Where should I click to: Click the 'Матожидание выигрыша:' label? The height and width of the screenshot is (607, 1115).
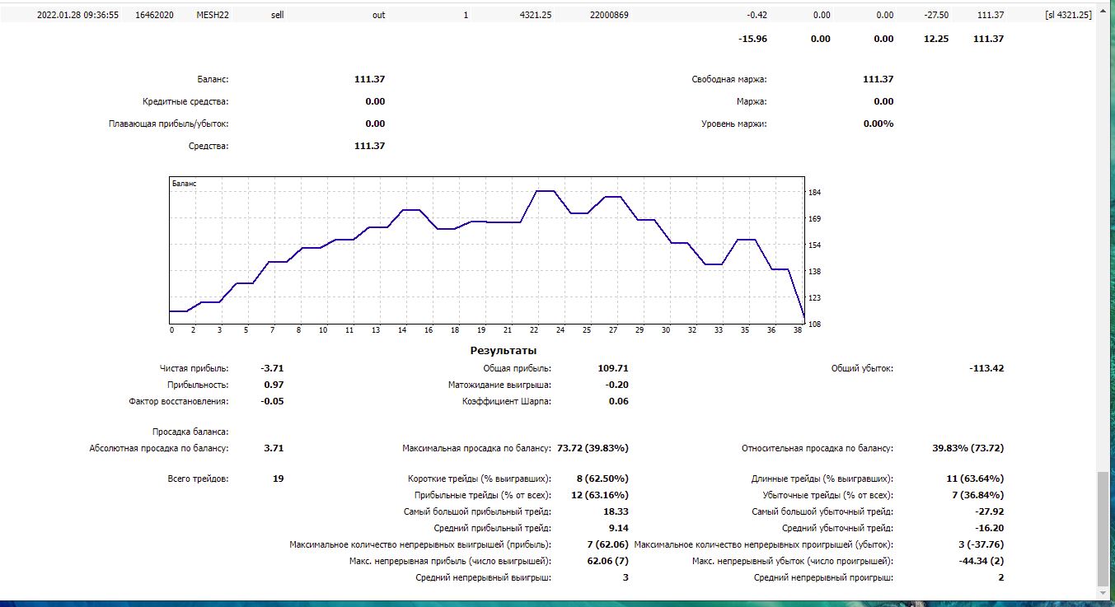[x=500, y=385]
